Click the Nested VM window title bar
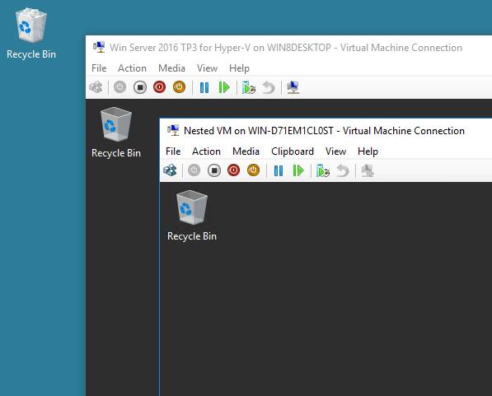The image size is (492, 396). coord(326,130)
